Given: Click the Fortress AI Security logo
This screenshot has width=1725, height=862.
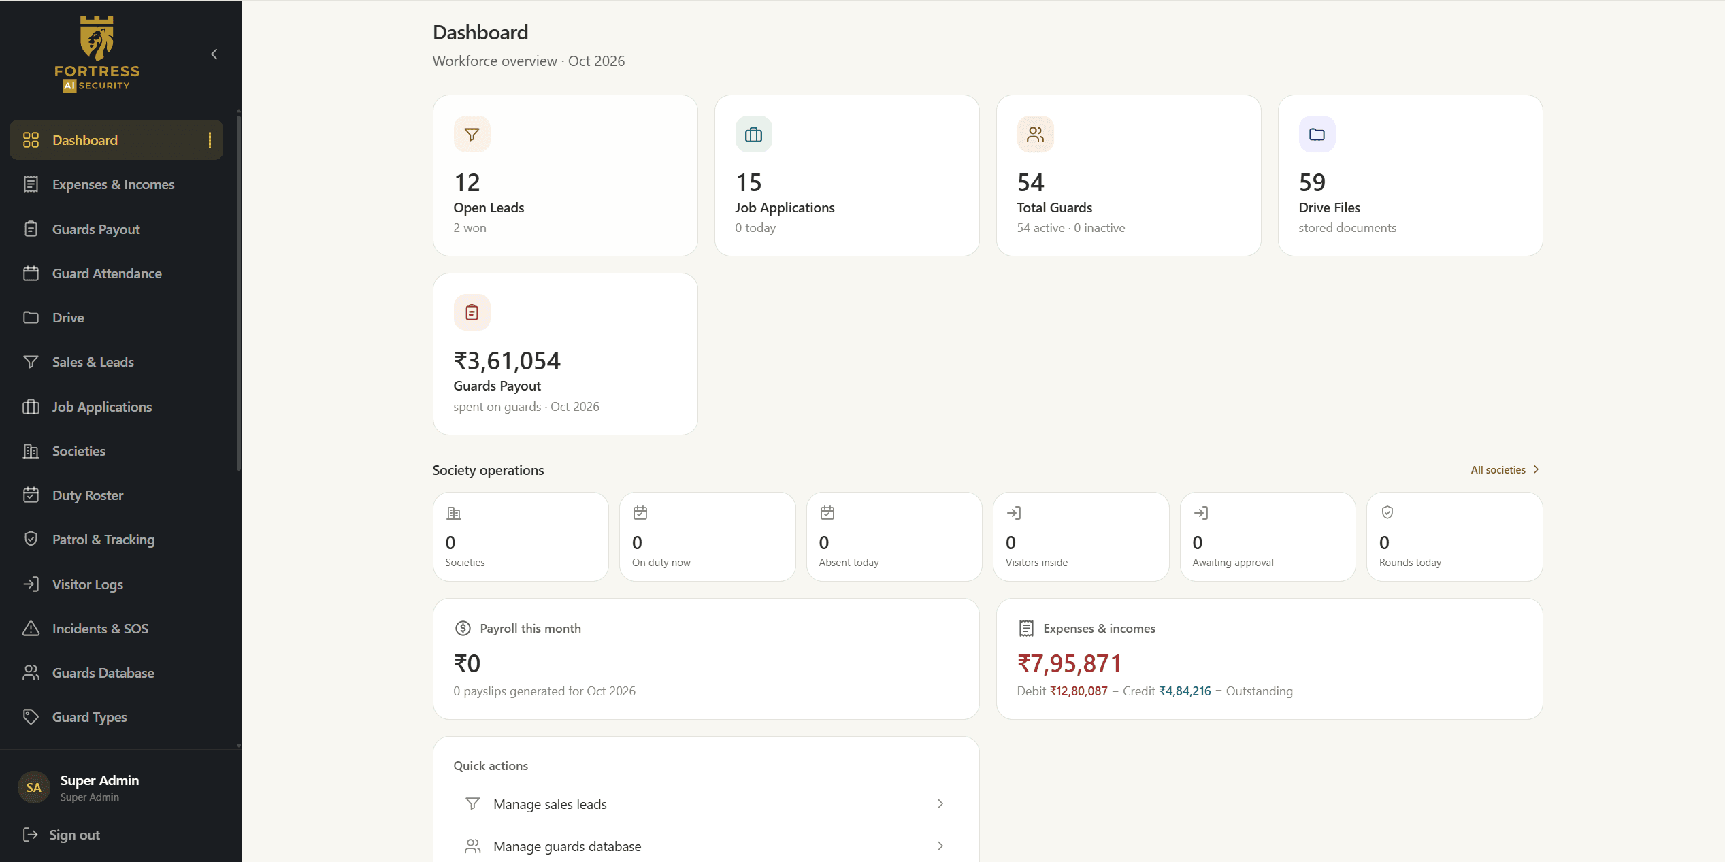Looking at the screenshot, I should pyautogui.click(x=97, y=54).
